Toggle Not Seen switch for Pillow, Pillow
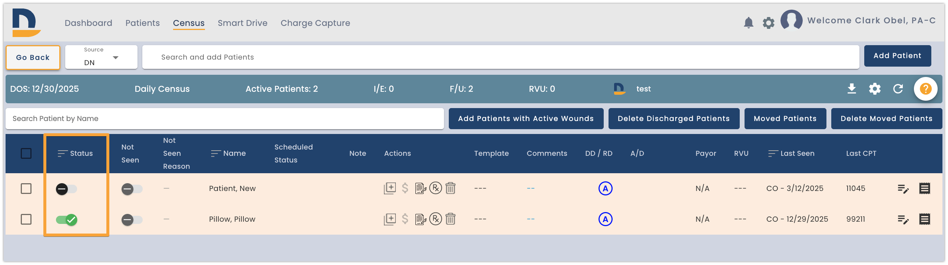This screenshot has height=265, width=948. pos(132,220)
